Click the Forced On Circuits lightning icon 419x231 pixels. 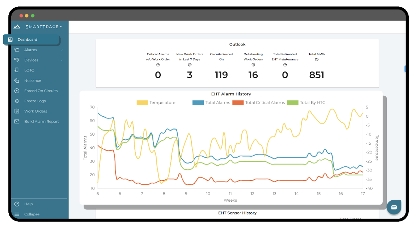16,91
